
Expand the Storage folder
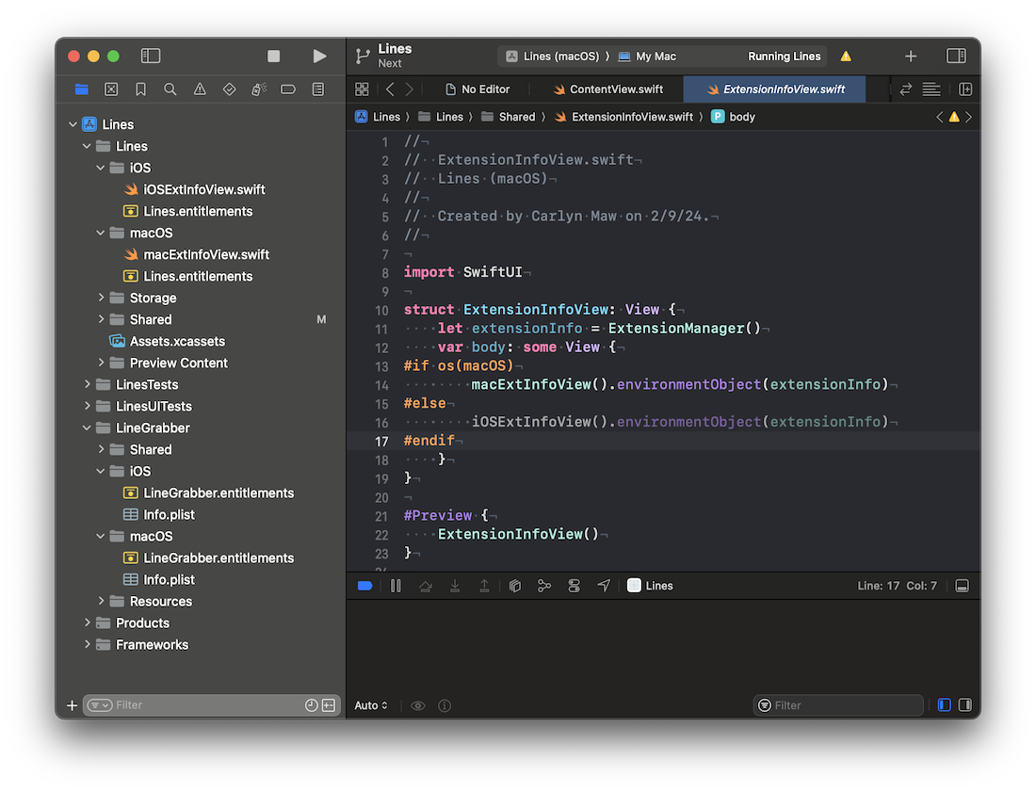101,298
